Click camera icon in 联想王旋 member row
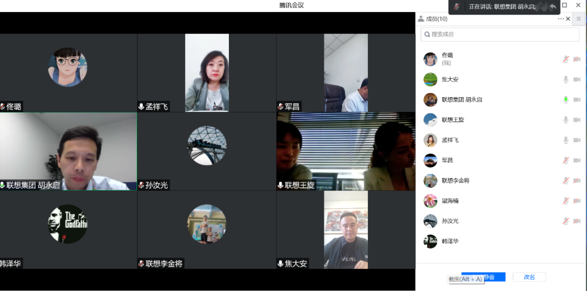Image resolution: width=587 pixels, height=291 pixels. coord(577,119)
